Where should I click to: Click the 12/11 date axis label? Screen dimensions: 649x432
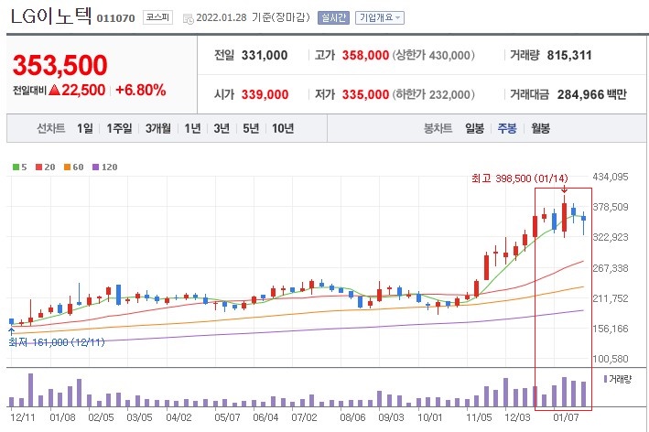[x=23, y=417]
